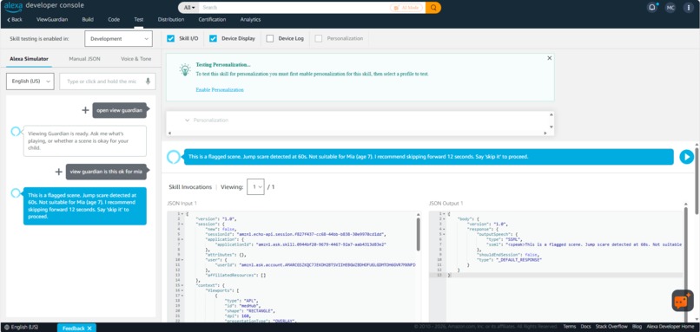The image size is (700, 332).
Task: Toggle the Personalization checkbox
Action: coord(319,39)
